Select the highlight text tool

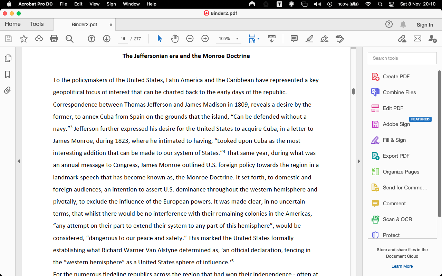tap(309, 39)
